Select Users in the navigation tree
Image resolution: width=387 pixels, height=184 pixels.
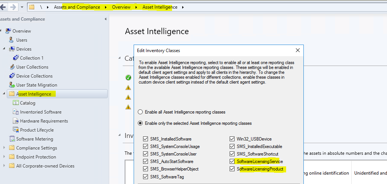coord(22,40)
